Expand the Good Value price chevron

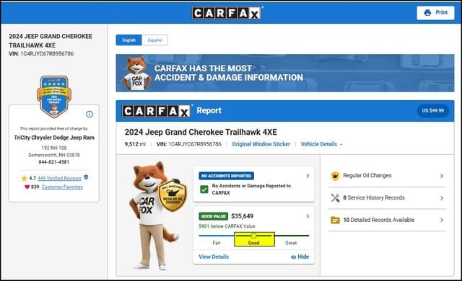click(308, 216)
